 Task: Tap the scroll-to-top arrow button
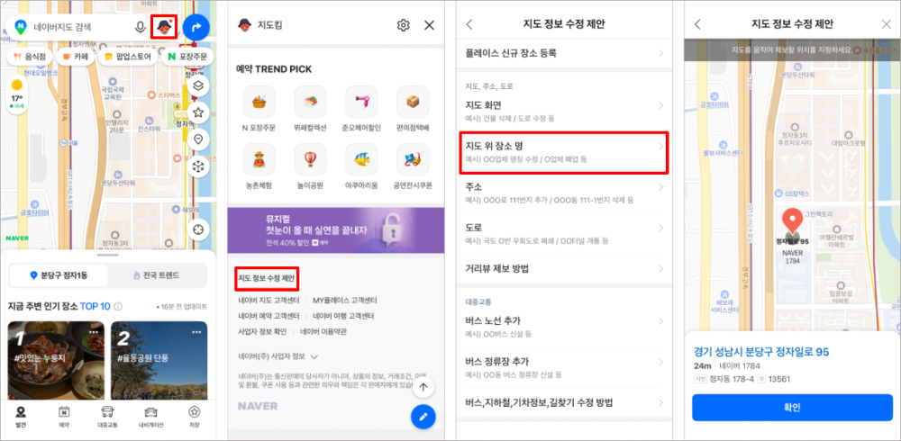423,387
